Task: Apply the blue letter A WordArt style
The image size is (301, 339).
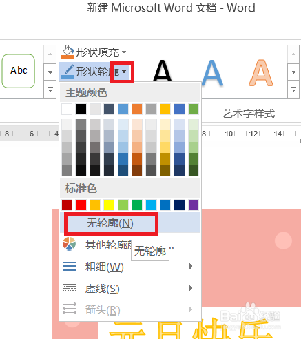Action: [212, 72]
